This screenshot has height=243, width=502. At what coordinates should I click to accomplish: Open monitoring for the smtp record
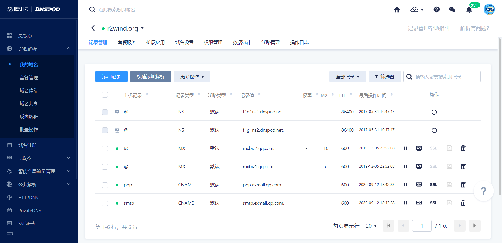click(419, 203)
